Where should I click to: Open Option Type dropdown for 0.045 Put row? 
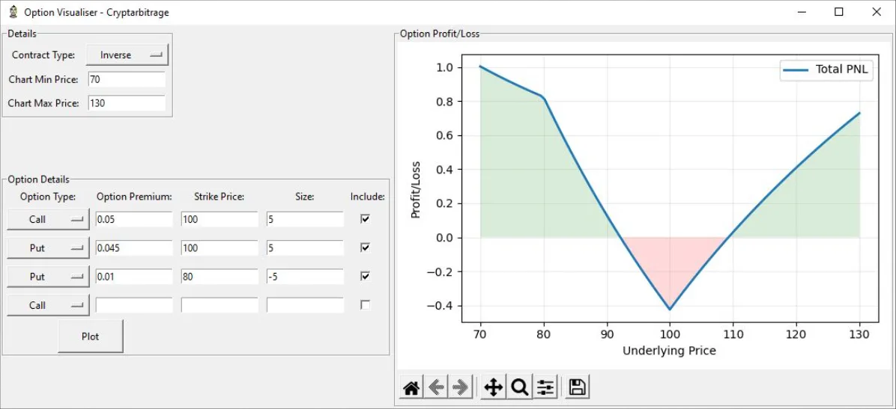point(48,247)
